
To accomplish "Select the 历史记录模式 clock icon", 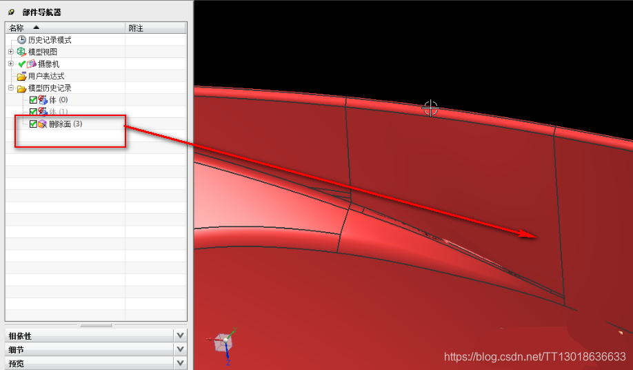I will click(22, 39).
